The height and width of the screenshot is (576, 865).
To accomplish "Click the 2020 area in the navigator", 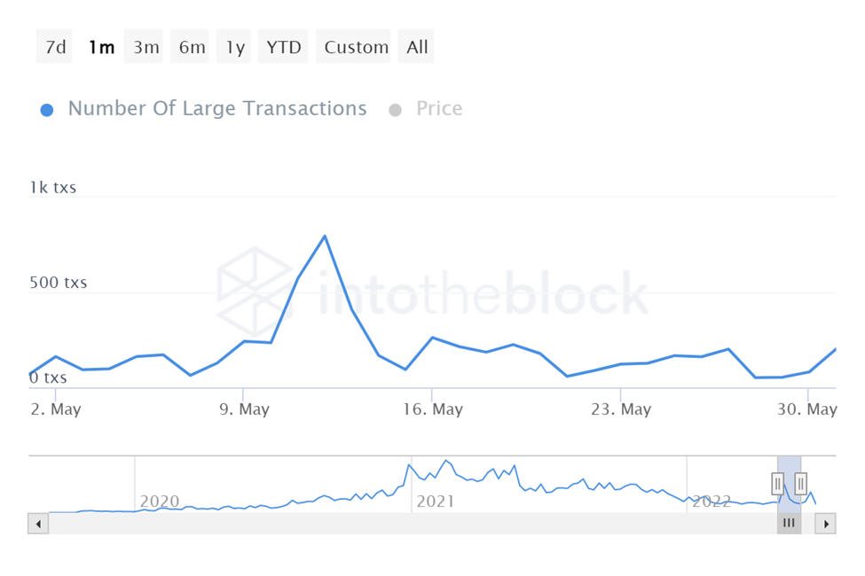I will (160, 501).
